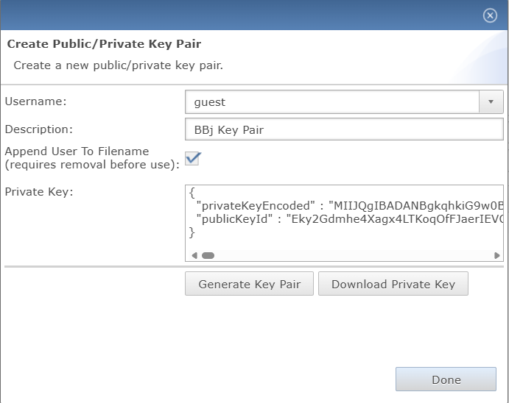Close the dialog with the X icon
Image resolution: width=509 pixels, height=403 pixels.
point(490,15)
